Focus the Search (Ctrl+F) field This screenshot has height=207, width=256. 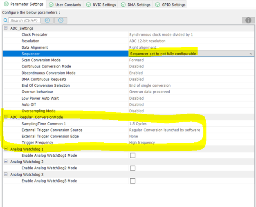(24, 20)
